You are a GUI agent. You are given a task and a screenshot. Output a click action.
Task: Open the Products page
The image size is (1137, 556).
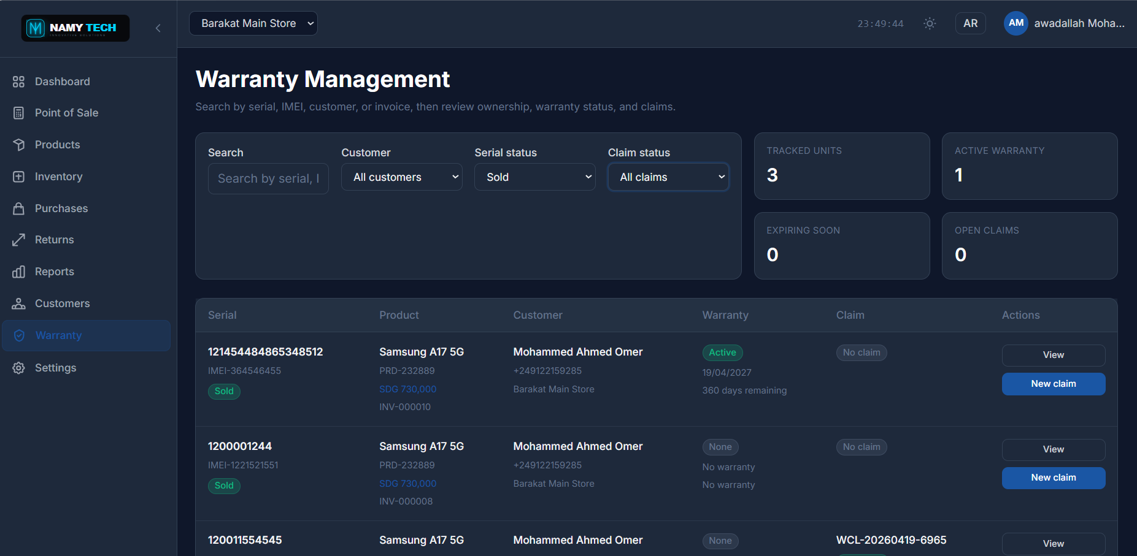[x=87, y=145]
